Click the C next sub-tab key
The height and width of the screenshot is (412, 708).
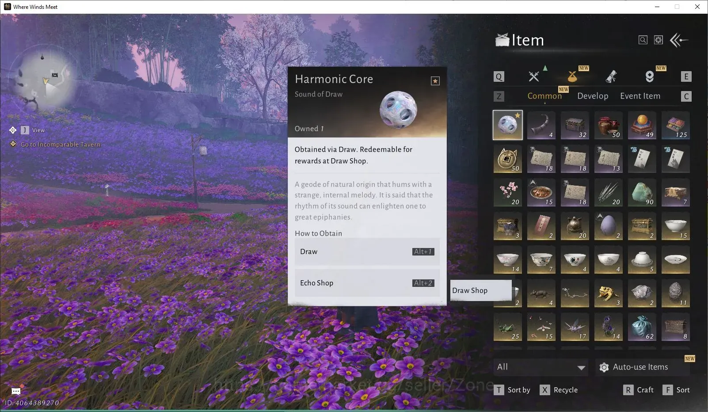686,96
